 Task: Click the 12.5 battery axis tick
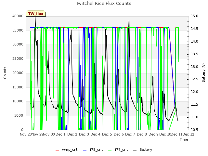click(x=194, y=79)
